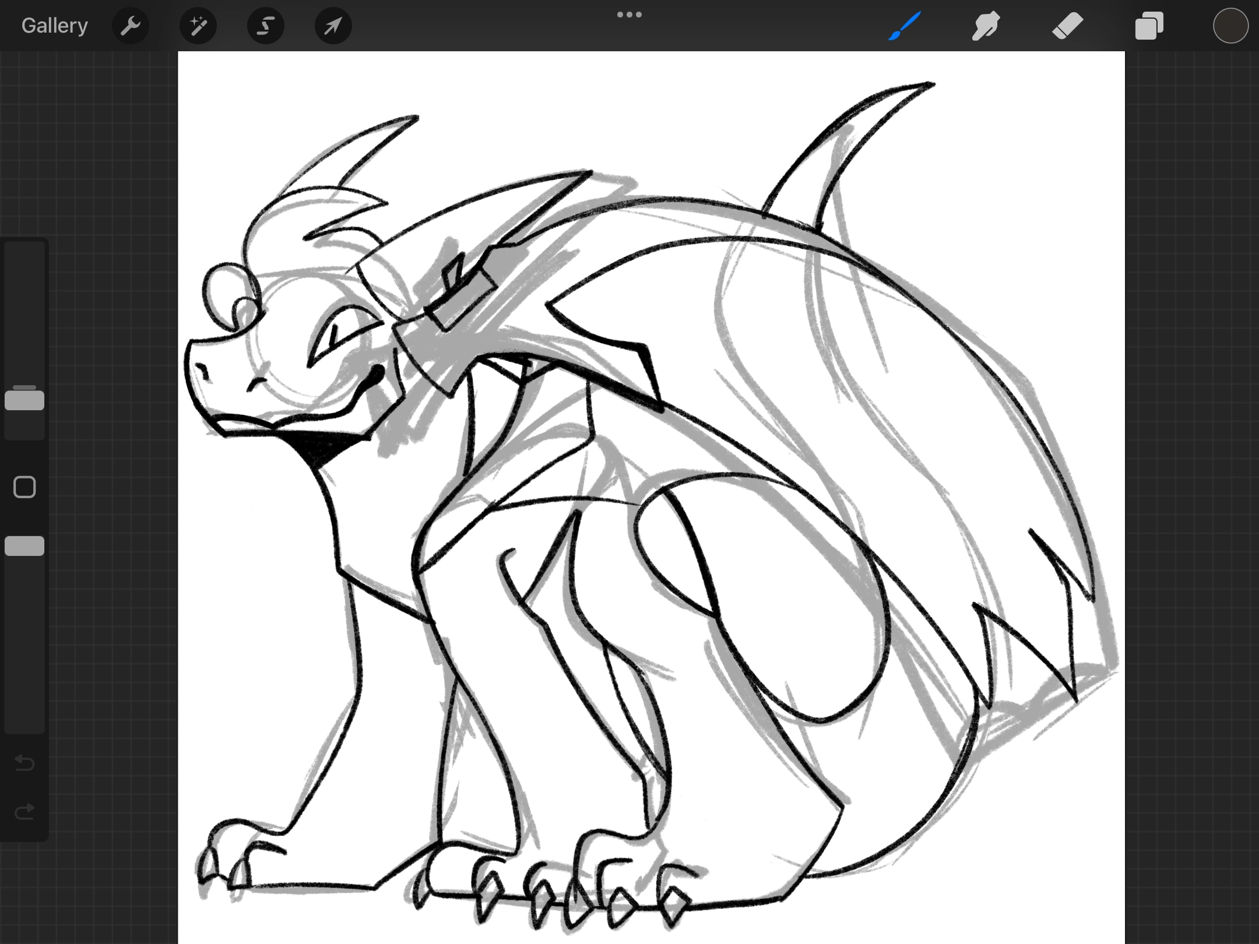Viewport: 1259px width, 944px height.
Task: Open the Layers panel
Action: pos(1149,26)
